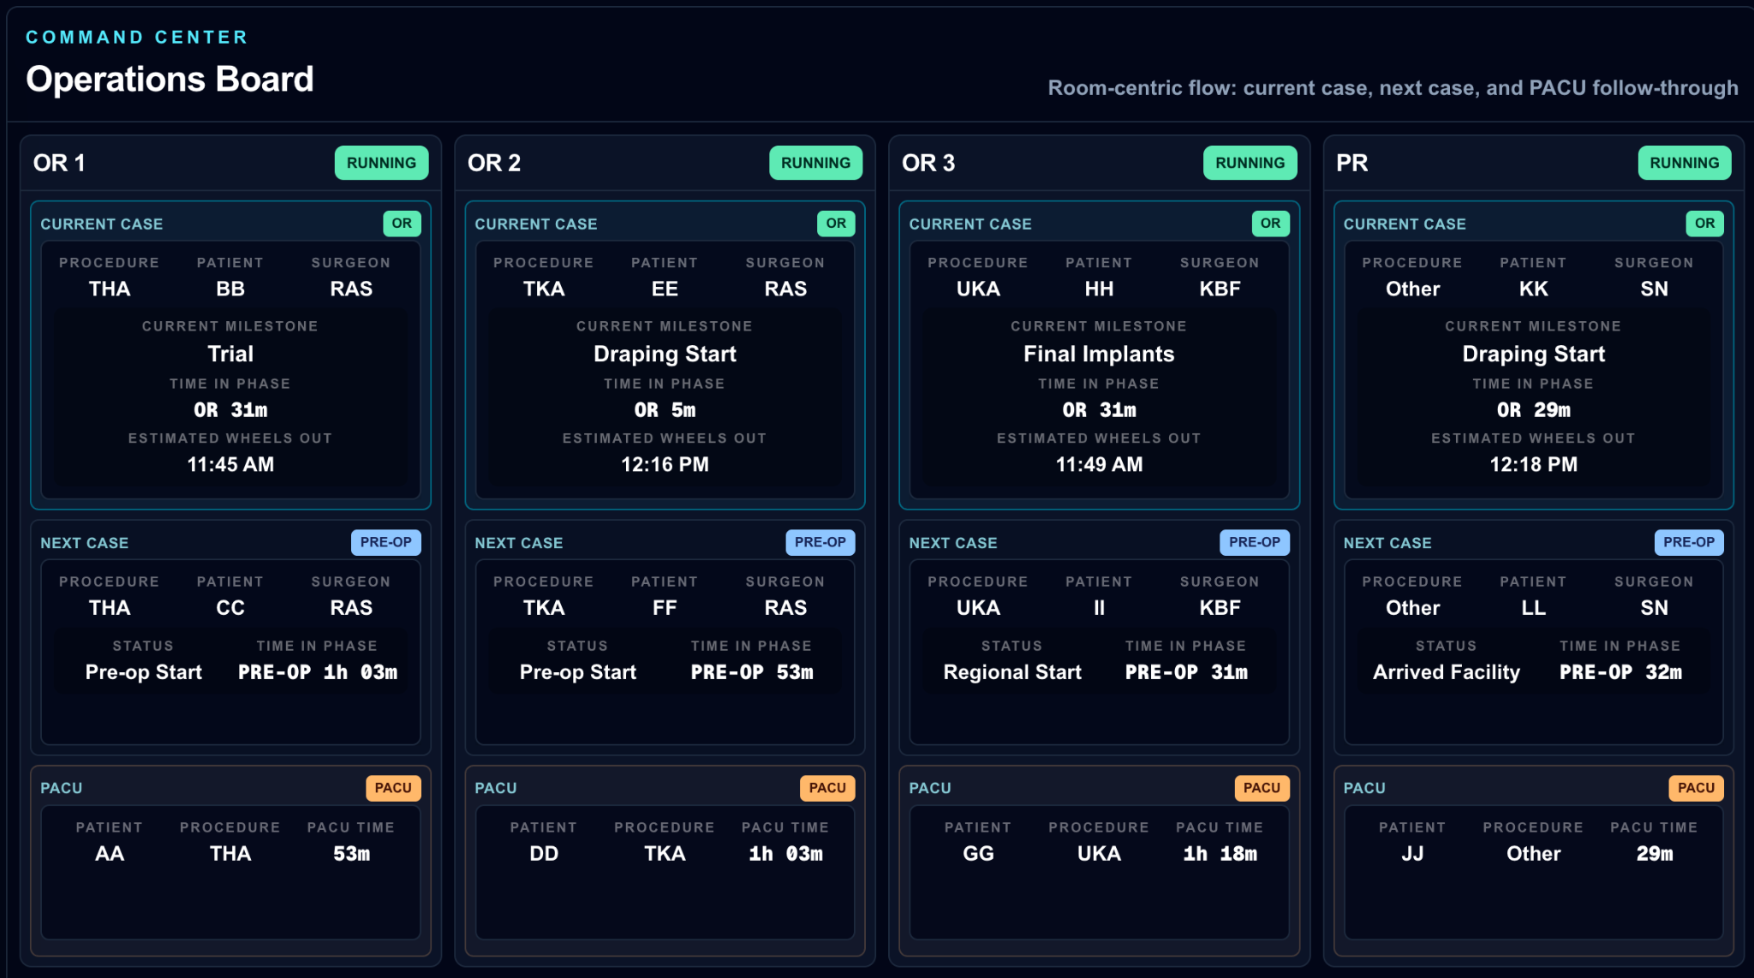Click the OR tag in PR current case
The image size is (1754, 978).
[1704, 224]
